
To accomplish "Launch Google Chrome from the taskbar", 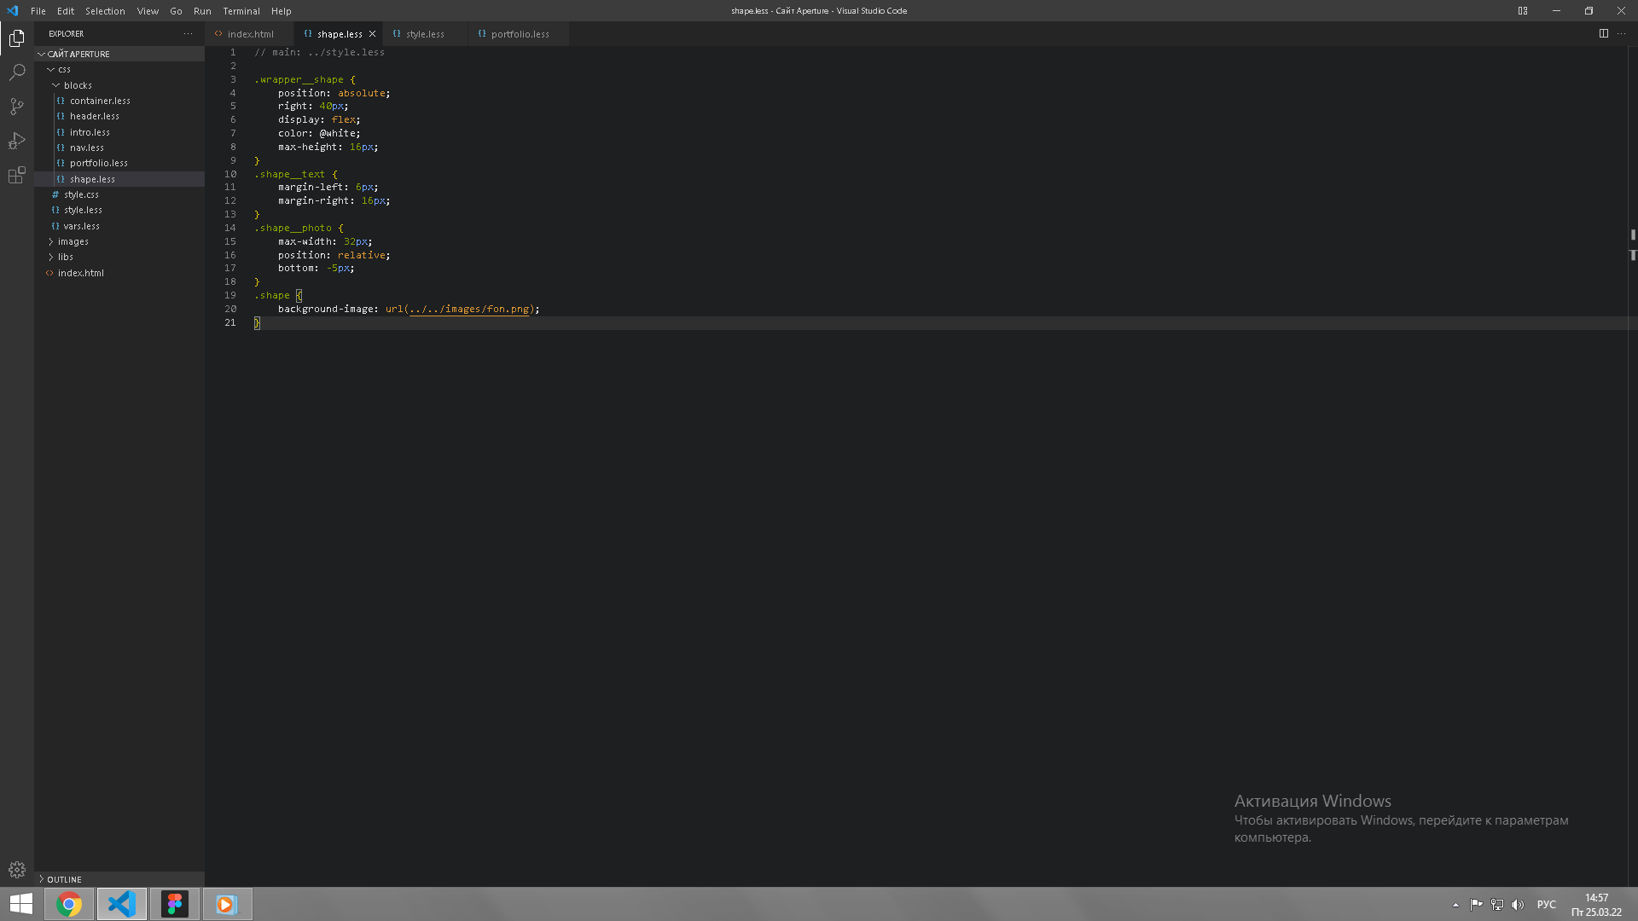I will [x=69, y=904].
